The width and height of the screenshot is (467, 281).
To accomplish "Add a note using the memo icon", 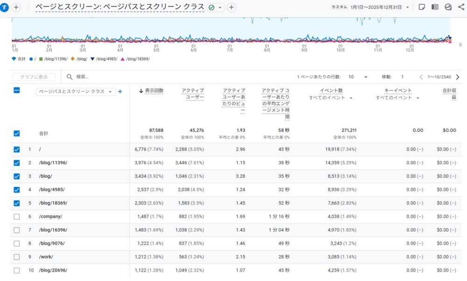I will click(x=422, y=7).
